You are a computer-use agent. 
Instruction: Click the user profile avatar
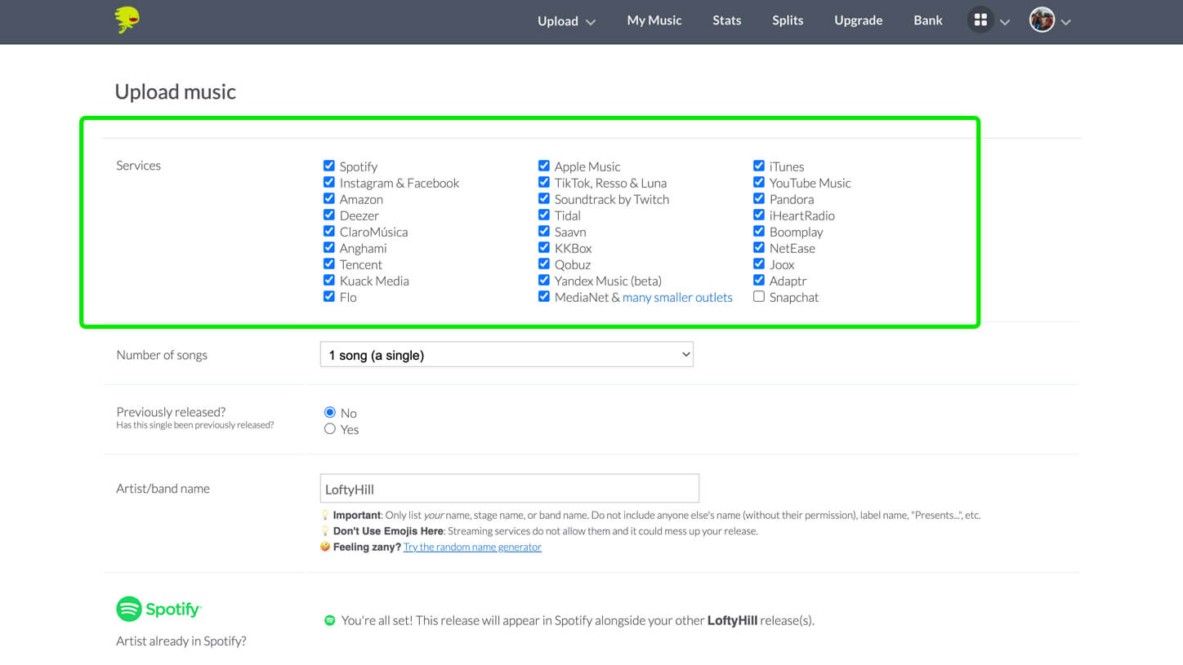coord(1042,20)
